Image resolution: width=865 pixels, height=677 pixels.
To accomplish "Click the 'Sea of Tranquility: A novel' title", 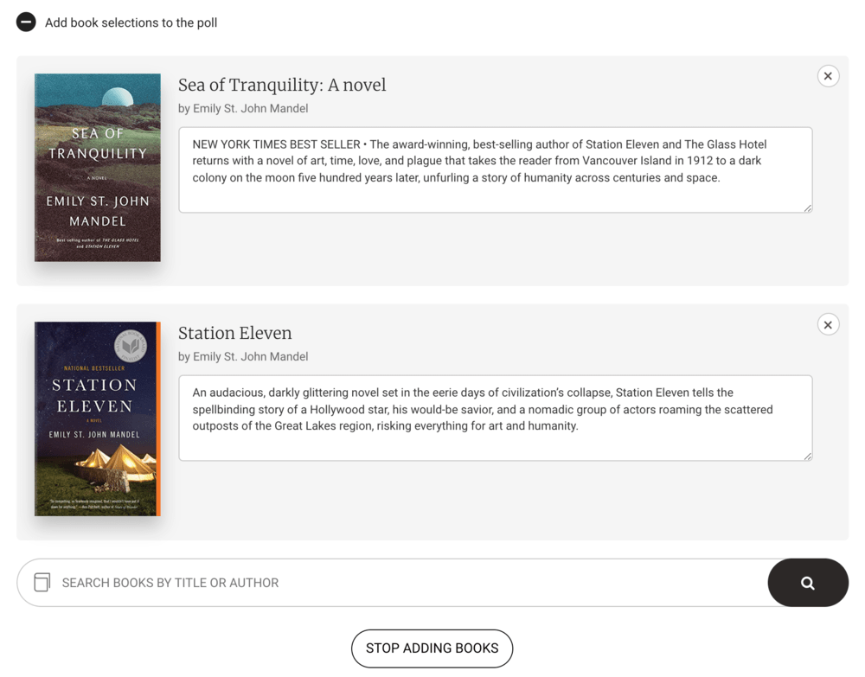I will coord(282,85).
